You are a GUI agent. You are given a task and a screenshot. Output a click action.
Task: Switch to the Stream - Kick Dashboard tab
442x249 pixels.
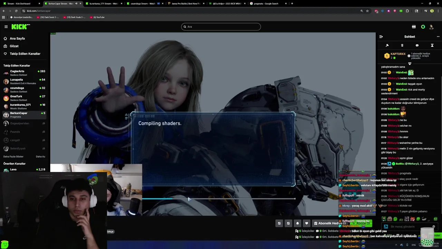tap(22, 3)
